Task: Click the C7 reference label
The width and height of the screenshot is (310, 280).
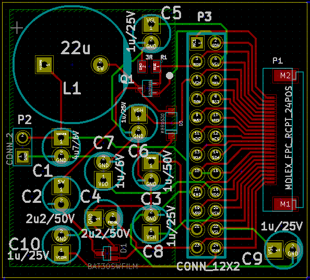Action: point(103,142)
